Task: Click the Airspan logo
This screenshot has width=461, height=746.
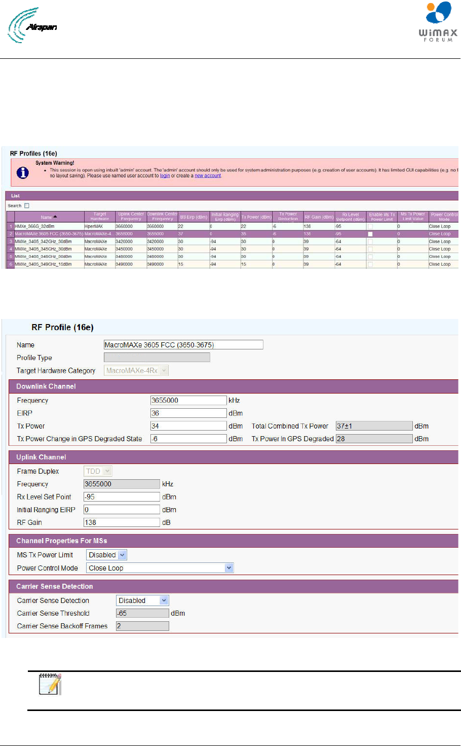Action: pos(32,25)
